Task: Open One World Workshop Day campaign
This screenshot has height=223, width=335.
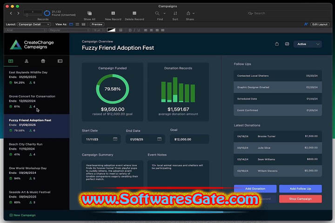Action: point(37,173)
